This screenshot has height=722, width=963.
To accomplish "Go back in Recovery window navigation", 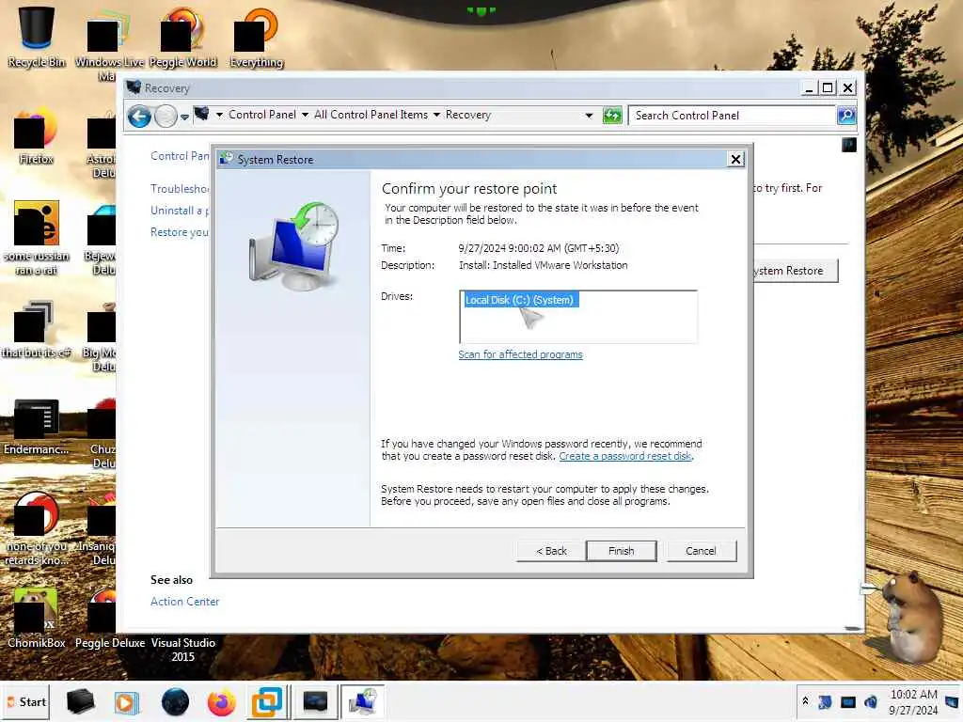I will coord(140,116).
